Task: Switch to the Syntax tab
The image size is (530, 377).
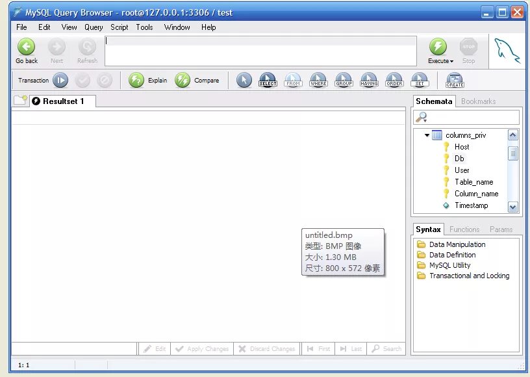Action: 428,229
